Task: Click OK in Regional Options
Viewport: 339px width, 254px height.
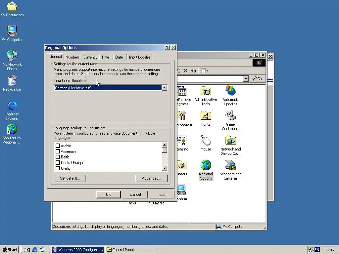Action: (x=108, y=194)
